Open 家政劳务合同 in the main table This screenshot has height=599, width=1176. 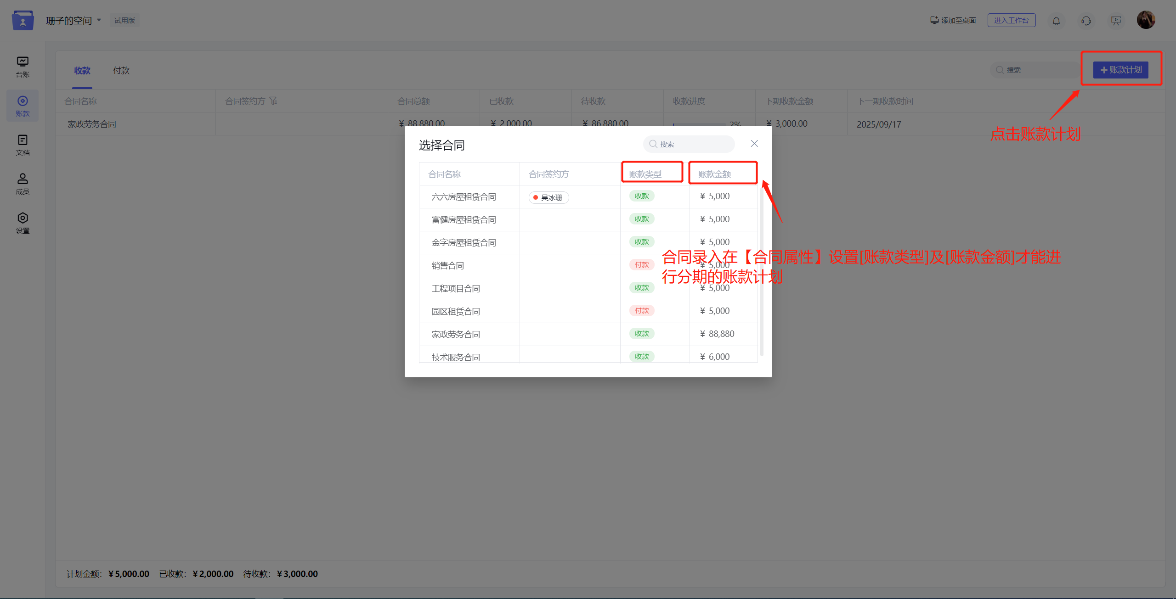coord(92,124)
